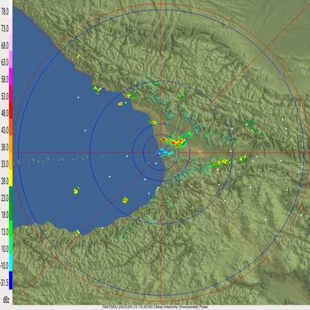Click the orange 38.0 dBZ legend swatch

coord(11,144)
